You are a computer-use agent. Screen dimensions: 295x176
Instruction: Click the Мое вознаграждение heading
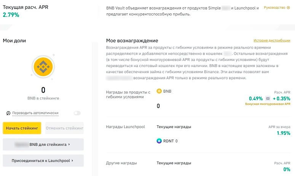pyautogui.click(x=132, y=41)
